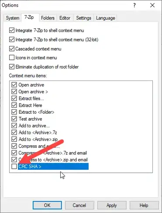
Task: Open the Editor tab
Action: (65, 18)
